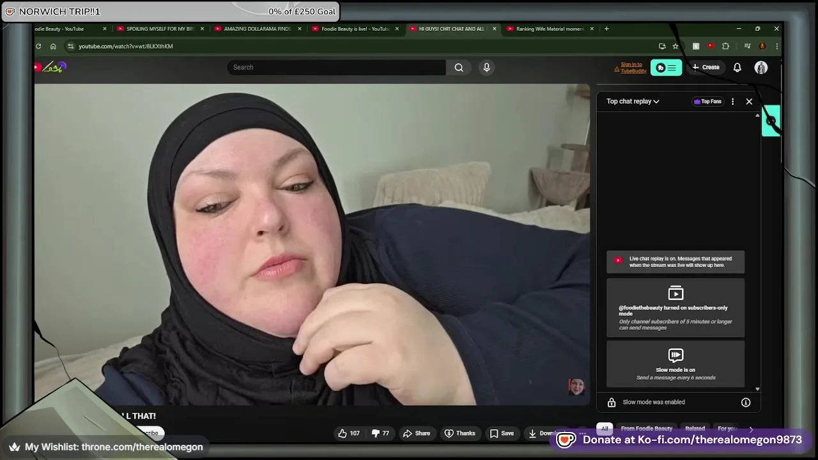Click the install app icon in address bar
This screenshot has height=460, width=818.
pyautogui.click(x=662, y=46)
